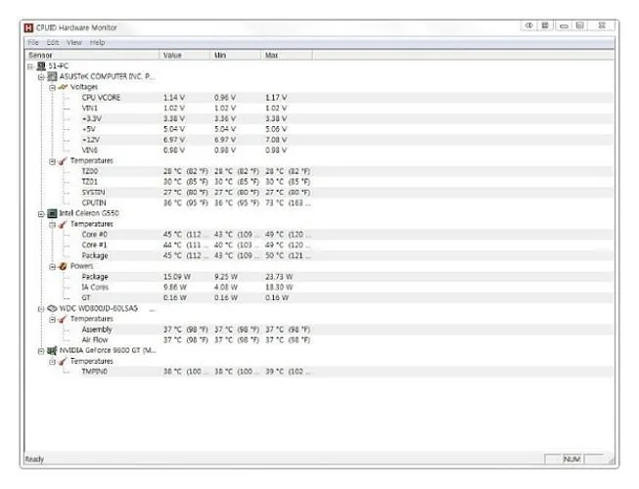The height and width of the screenshot is (489, 639).
Task: Click the thermometer icon under NVIDIA Temperatures
Action: (63, 362)
